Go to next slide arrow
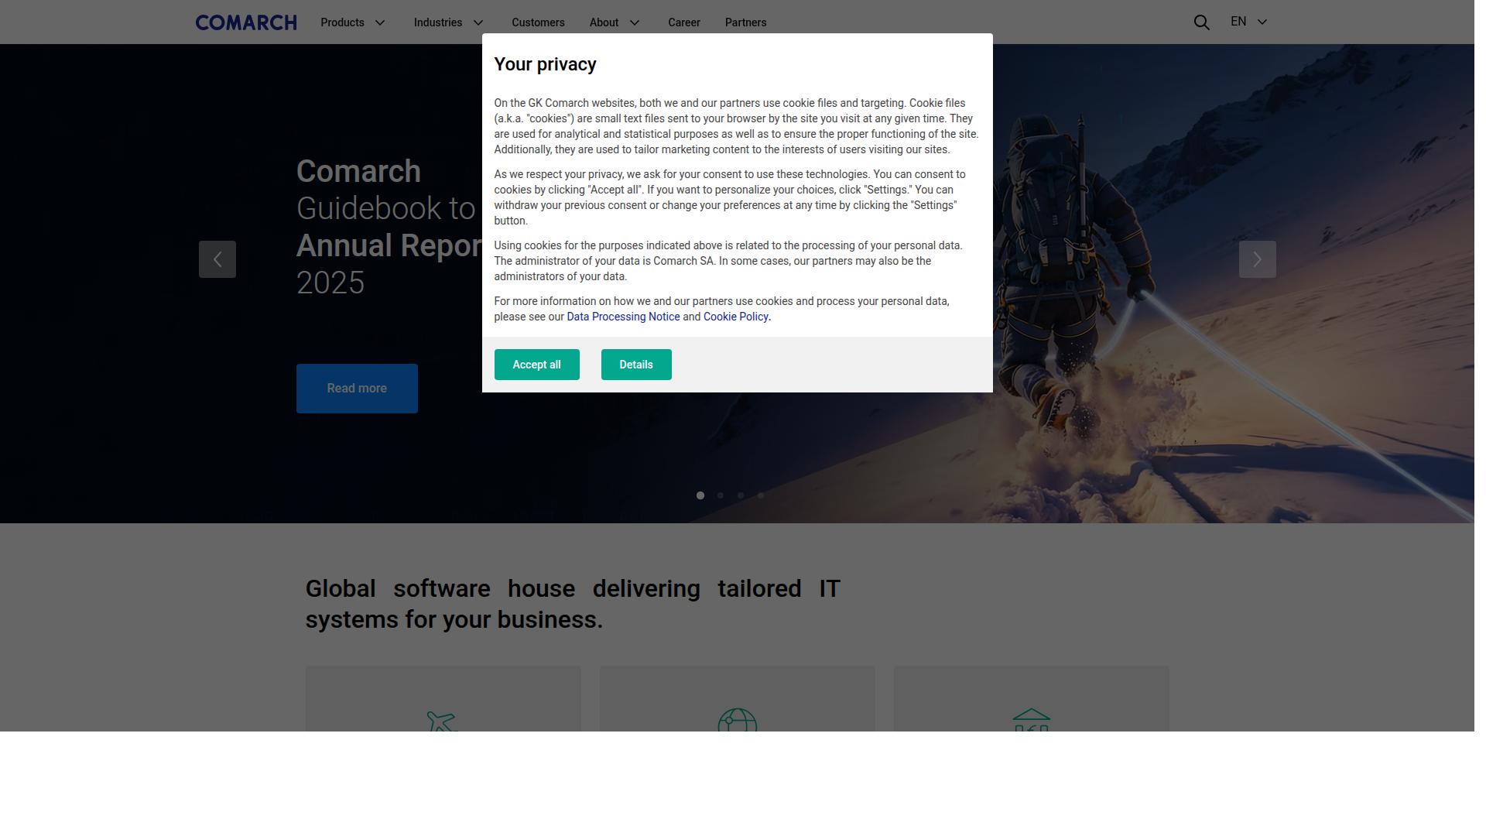This screenshot has height=836, width=1486. coord(1257,259)
